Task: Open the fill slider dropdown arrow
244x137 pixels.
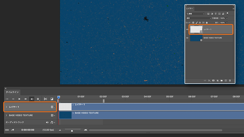Action: pyautogui.click(x=227, y=23)
